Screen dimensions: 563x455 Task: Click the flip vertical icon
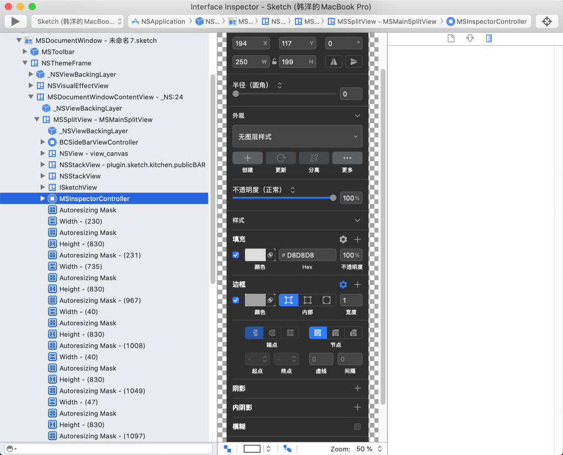(x=353, y=62)
